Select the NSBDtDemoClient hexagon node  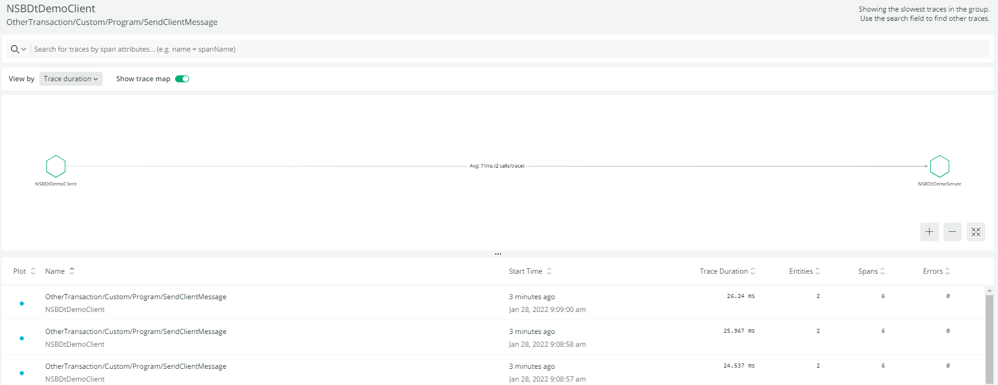56,166
